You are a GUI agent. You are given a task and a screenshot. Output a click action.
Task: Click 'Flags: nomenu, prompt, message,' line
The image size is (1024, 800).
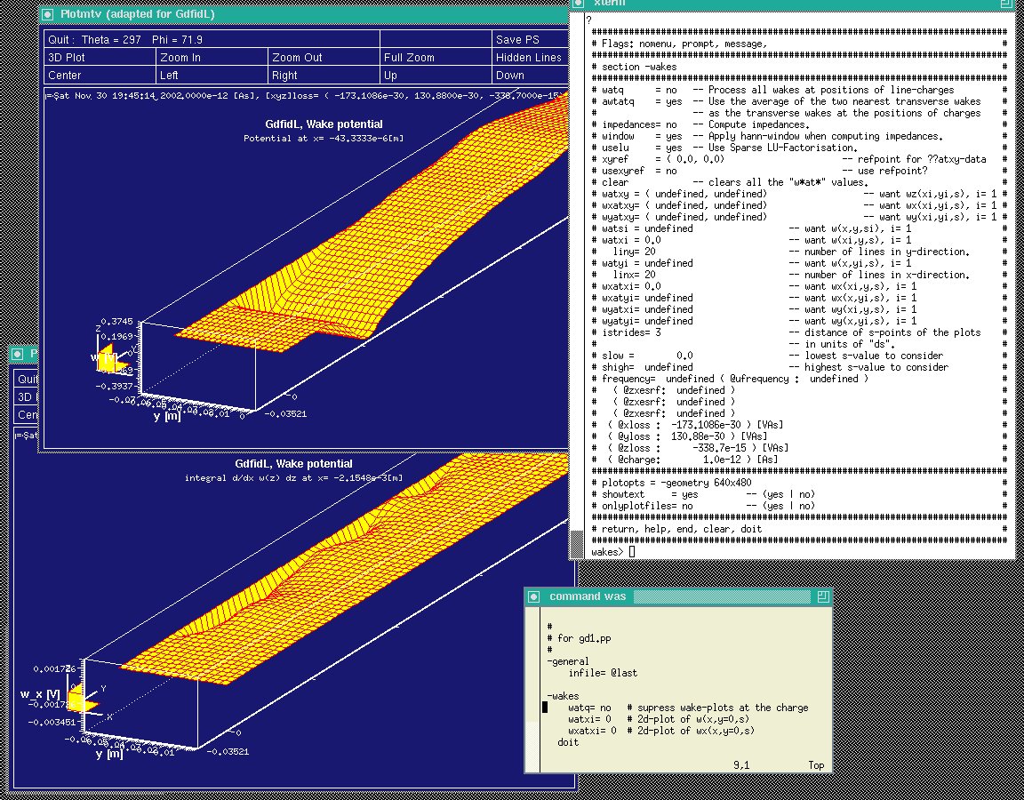(x=799, y=44)
